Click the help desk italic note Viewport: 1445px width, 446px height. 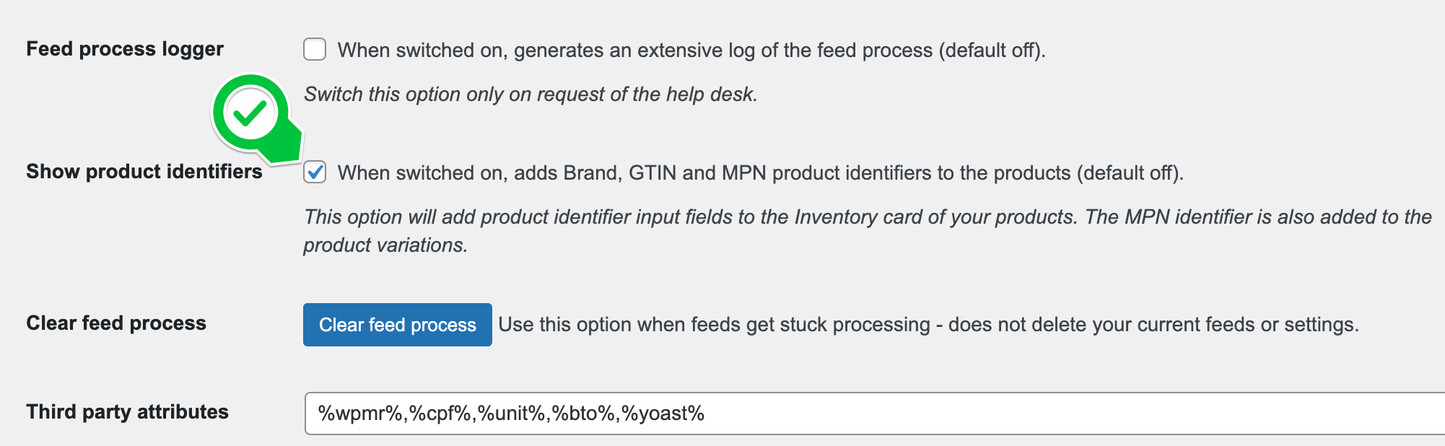[x=531, y=95]
